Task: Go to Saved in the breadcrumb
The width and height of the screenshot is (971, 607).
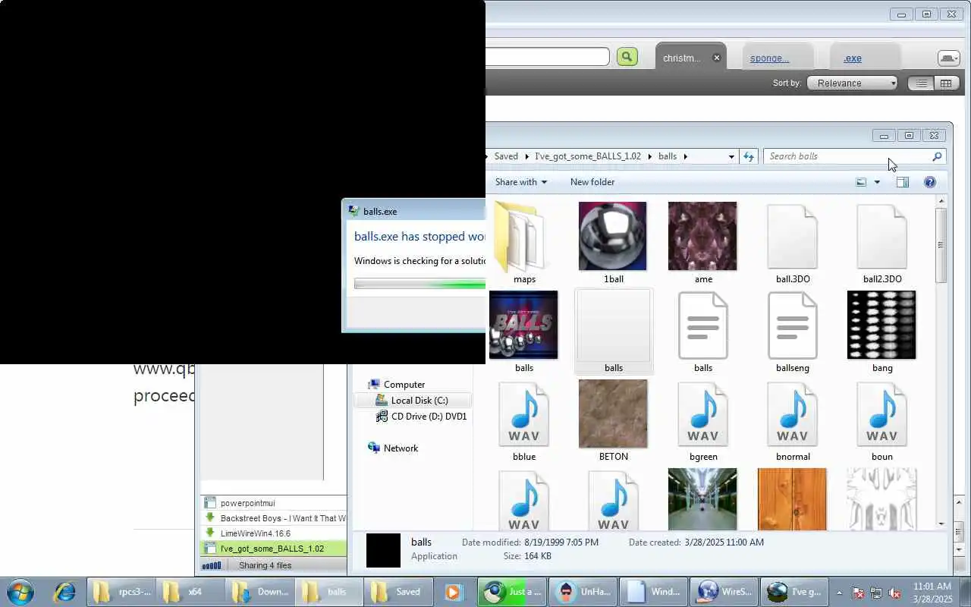Action: [x=506, y=156]
